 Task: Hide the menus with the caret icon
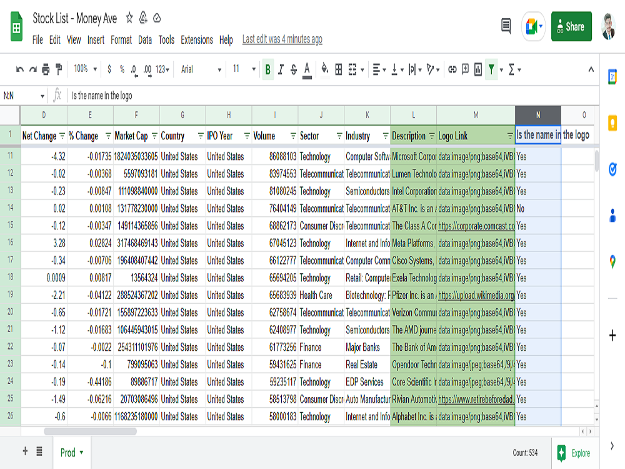591,69
